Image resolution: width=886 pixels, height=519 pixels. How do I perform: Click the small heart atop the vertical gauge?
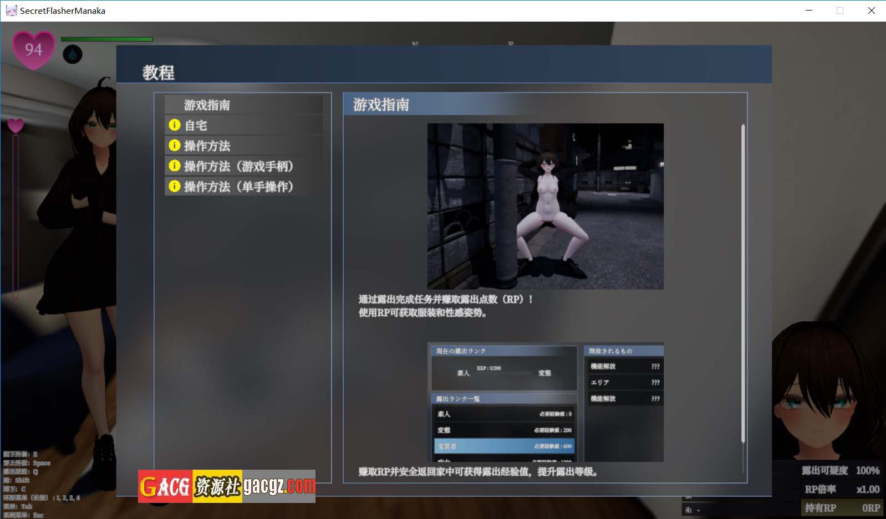pos(16,126)
